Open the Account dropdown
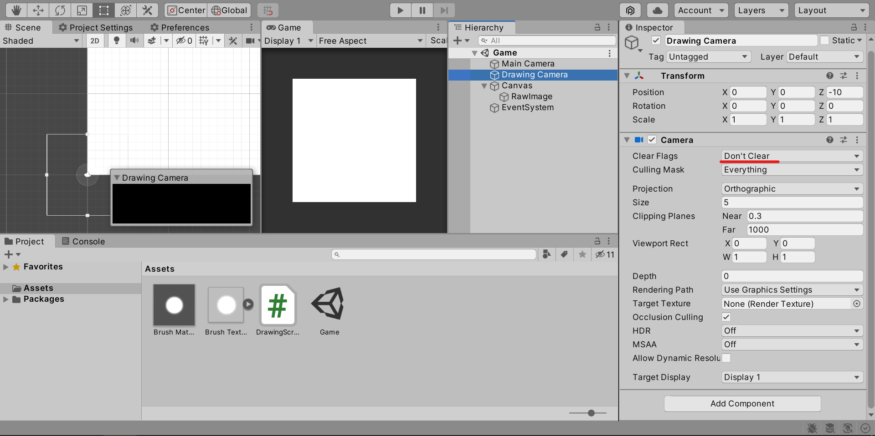The width and height of the screenshot is (875, 436). click(x=701, y=10)
